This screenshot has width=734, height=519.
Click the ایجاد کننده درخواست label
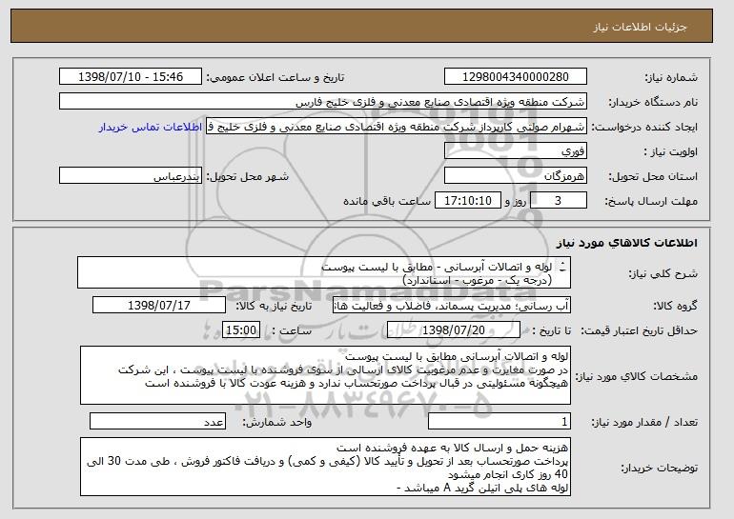coord(644,128)
